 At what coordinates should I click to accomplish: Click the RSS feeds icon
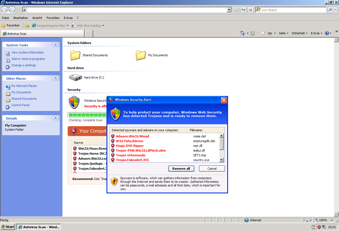(x=253, y=33)
